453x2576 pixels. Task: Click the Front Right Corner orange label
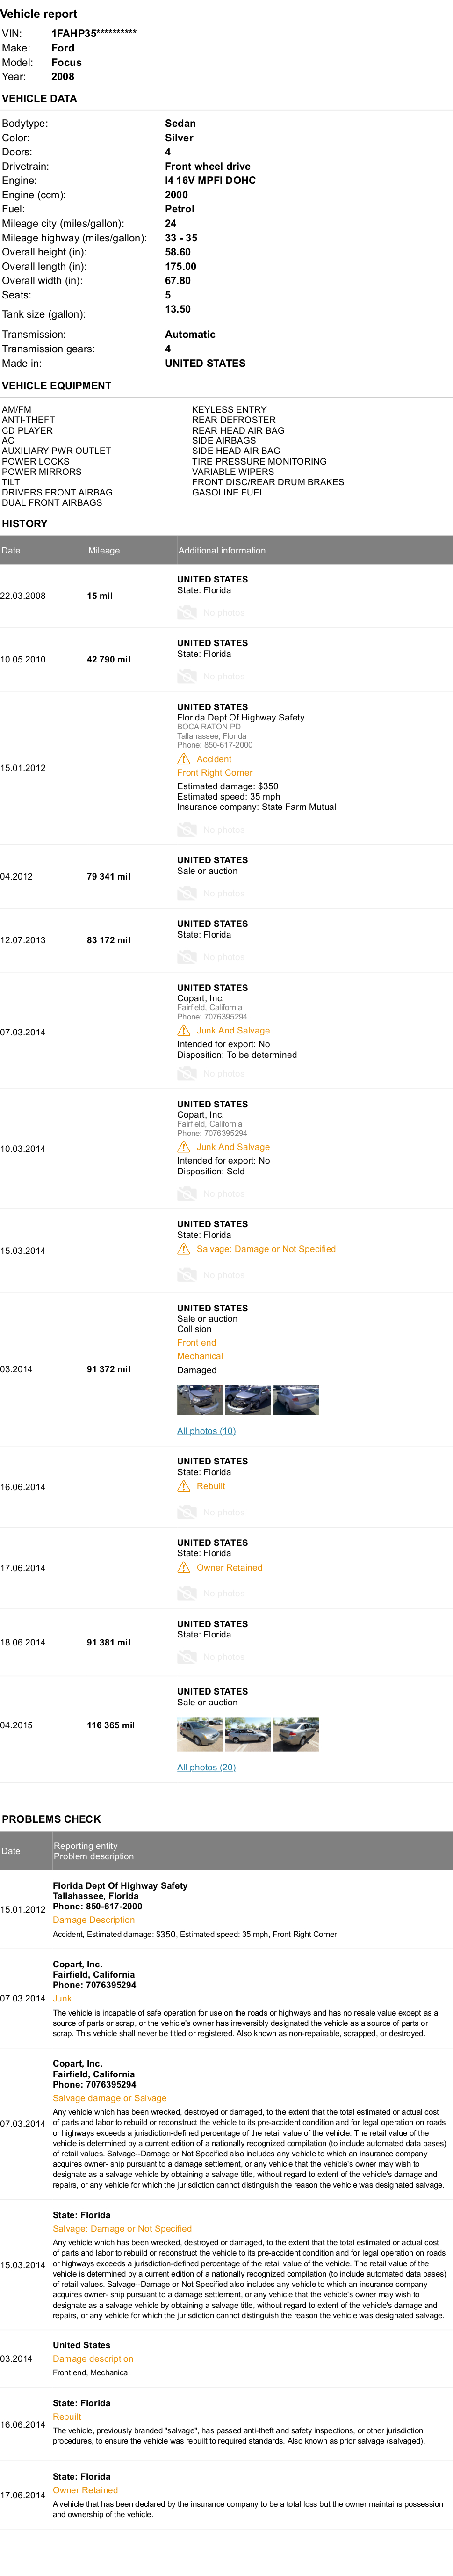[215, 773]
